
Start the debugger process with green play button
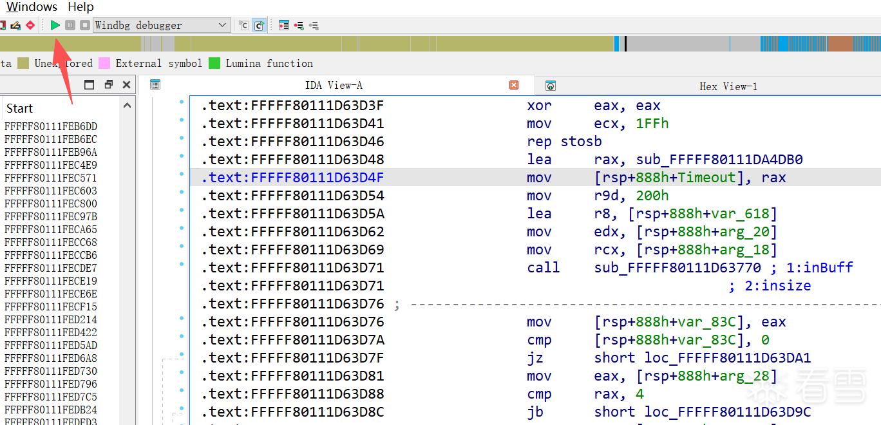(55, 25)
